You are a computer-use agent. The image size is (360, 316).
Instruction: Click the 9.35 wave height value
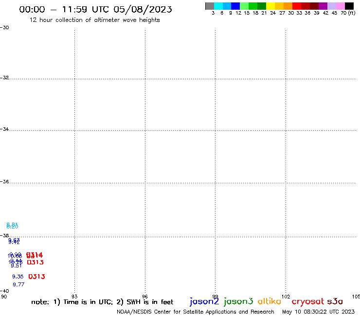coord(18,277)
